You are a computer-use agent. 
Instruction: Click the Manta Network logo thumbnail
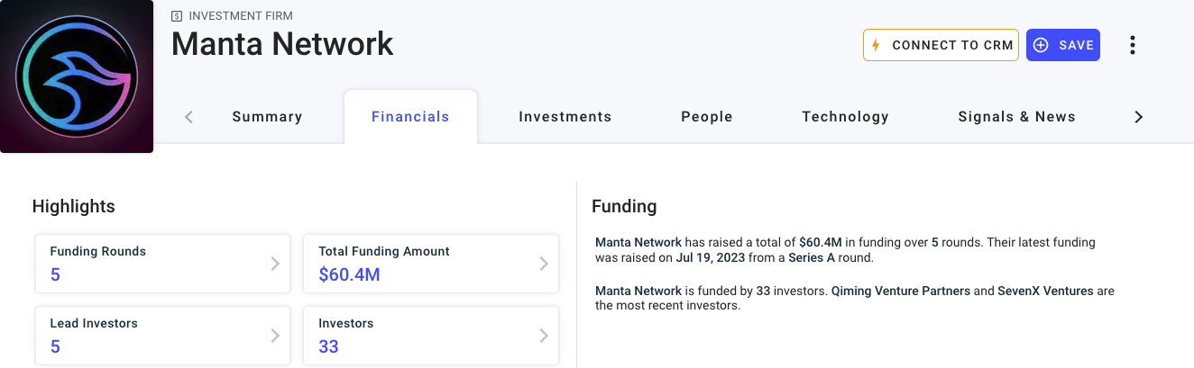click(x=76, y=76)
